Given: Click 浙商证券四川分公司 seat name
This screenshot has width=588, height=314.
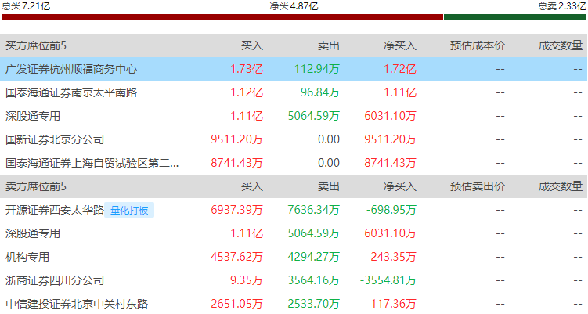Looking at the screenshot, I should [x=55, y=280].
